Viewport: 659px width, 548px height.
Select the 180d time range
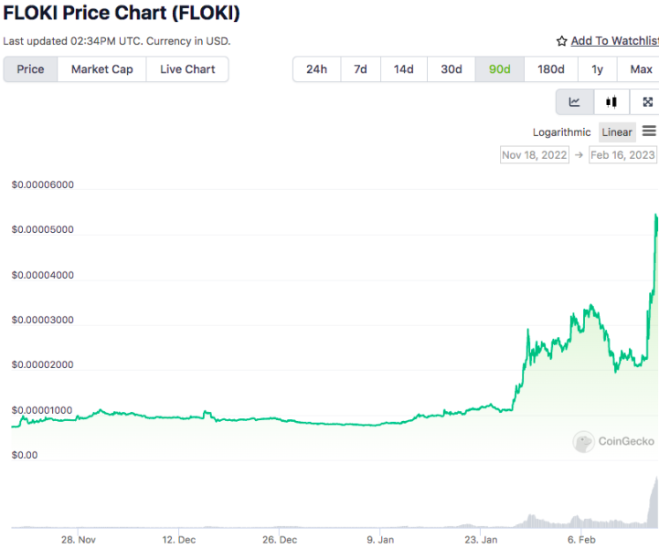click(x=551, y=69)
